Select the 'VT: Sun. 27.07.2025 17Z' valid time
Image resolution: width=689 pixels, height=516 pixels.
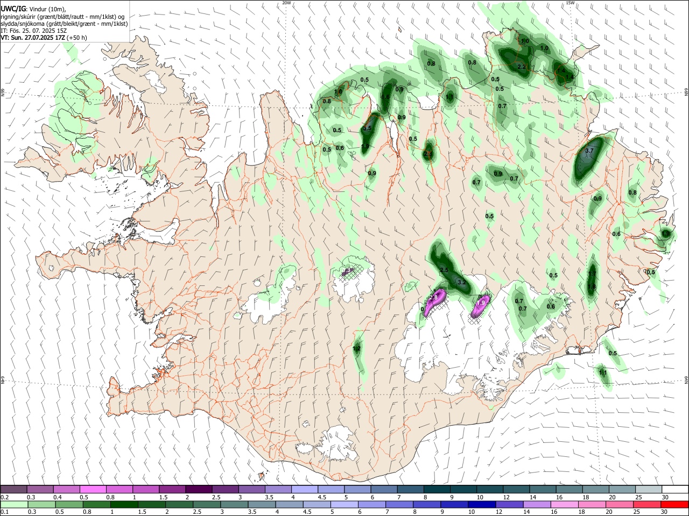tap(33, 38)
